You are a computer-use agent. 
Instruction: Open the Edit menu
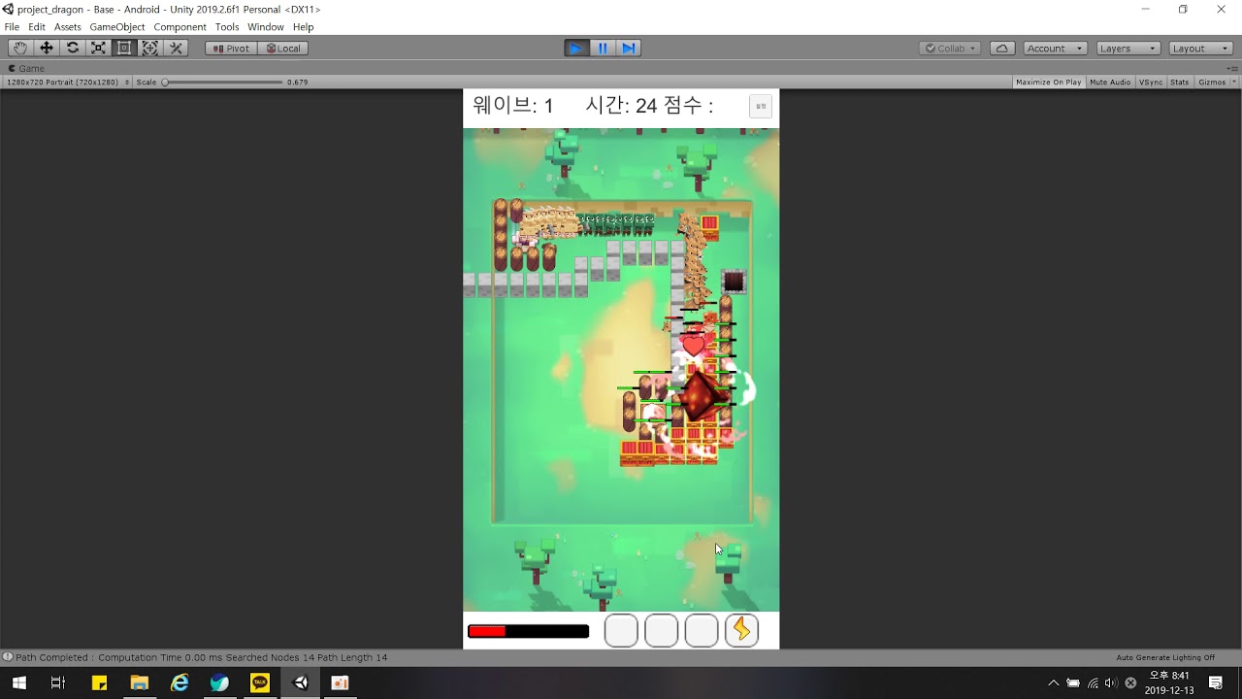(x=37, y=27)
